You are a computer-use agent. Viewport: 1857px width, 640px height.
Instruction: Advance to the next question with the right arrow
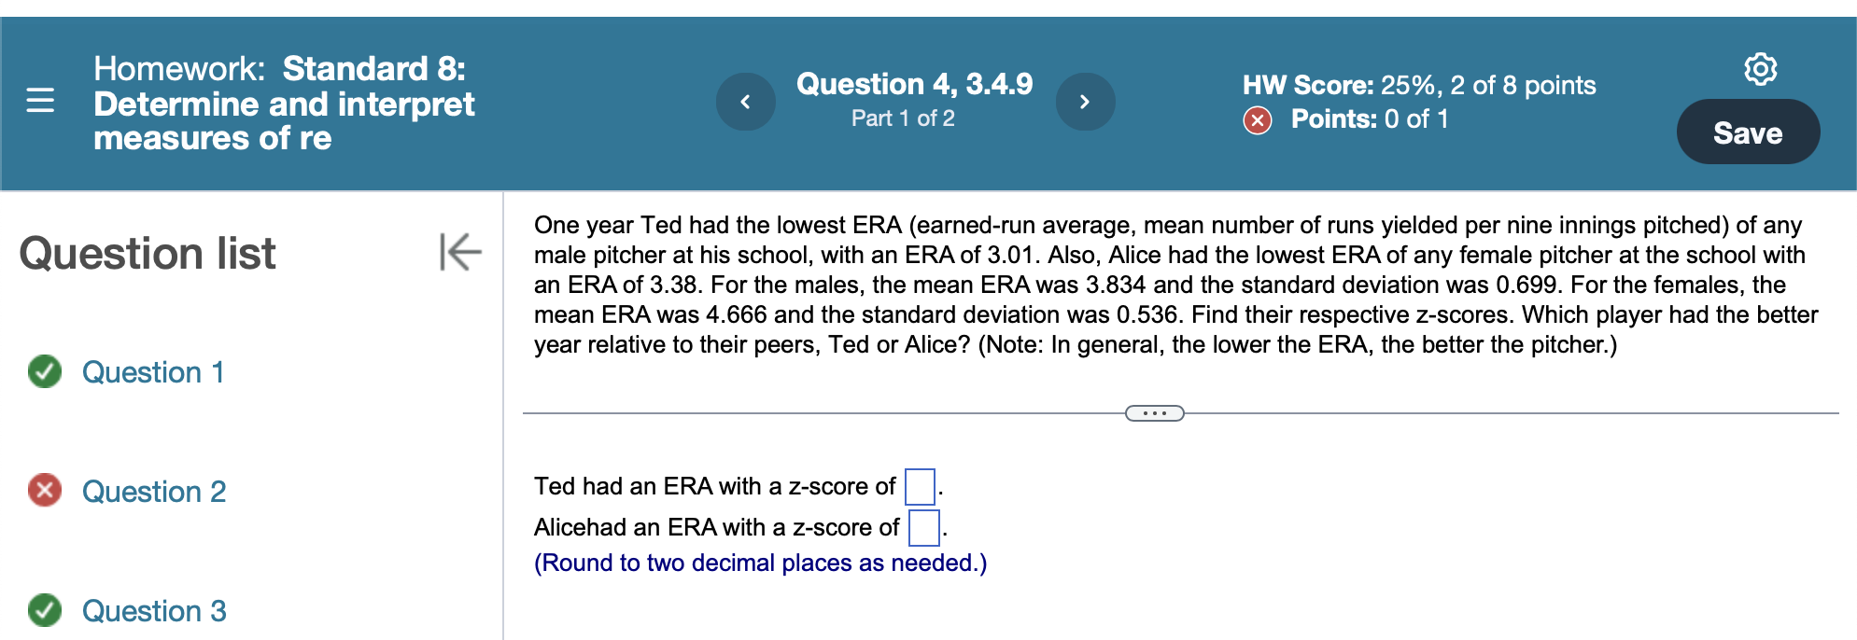pyautogui.click(x=1085, y=102)
